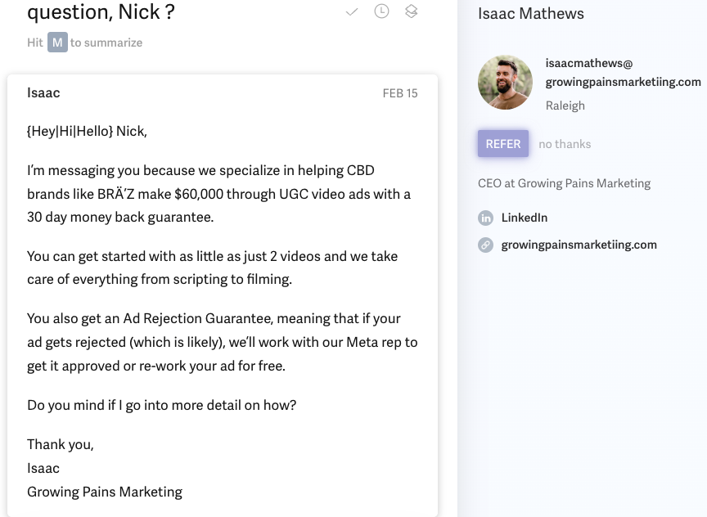Click the REFER button

click(x=503, y=144)
